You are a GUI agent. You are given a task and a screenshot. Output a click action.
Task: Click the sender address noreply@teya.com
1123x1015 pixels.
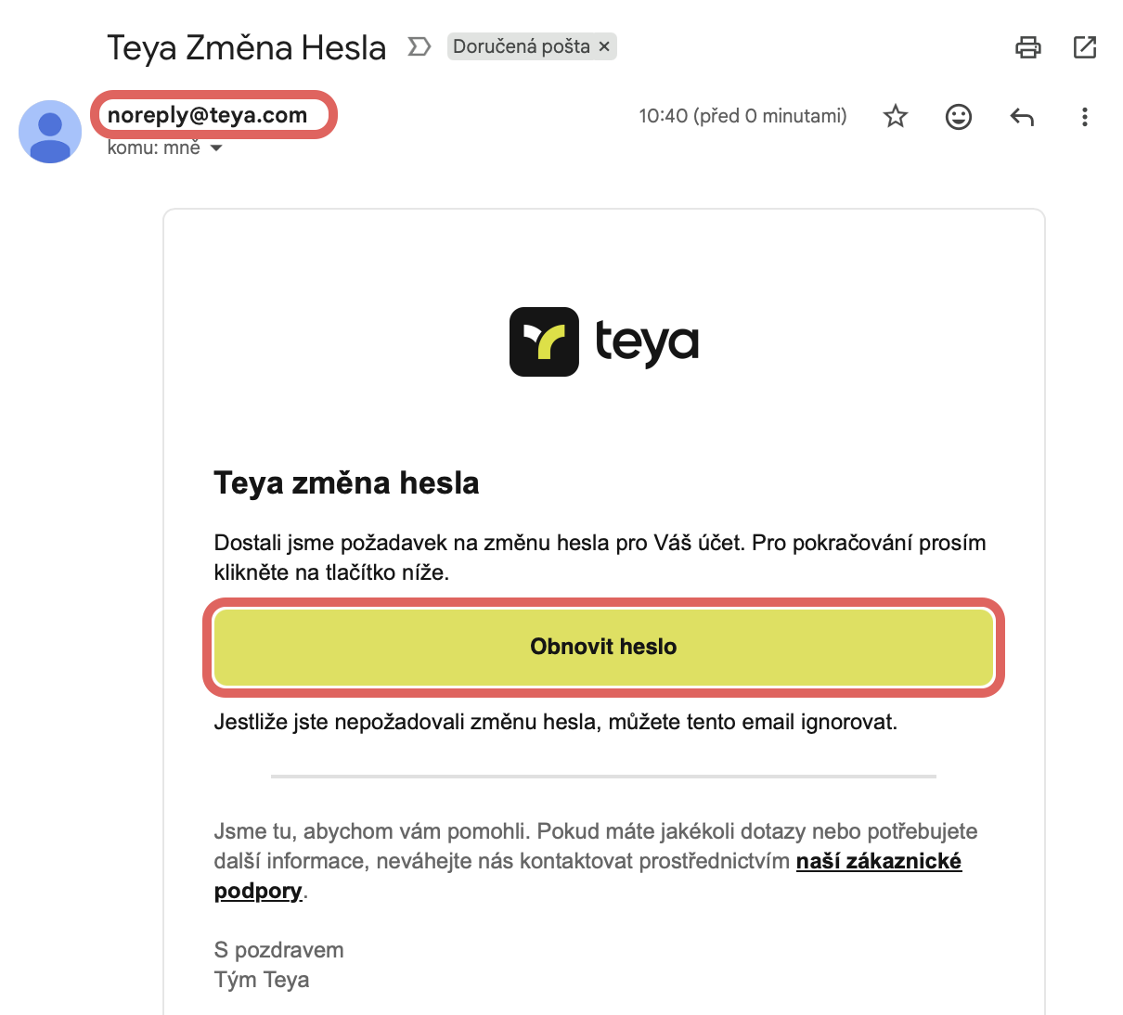pyautogui.click(x=207, y=115)
